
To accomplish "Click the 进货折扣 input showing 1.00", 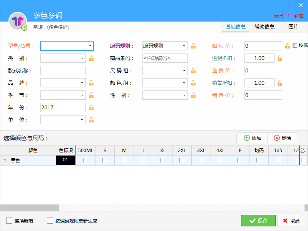I will (259, 59).
